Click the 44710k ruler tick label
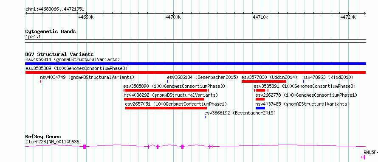 260,17
